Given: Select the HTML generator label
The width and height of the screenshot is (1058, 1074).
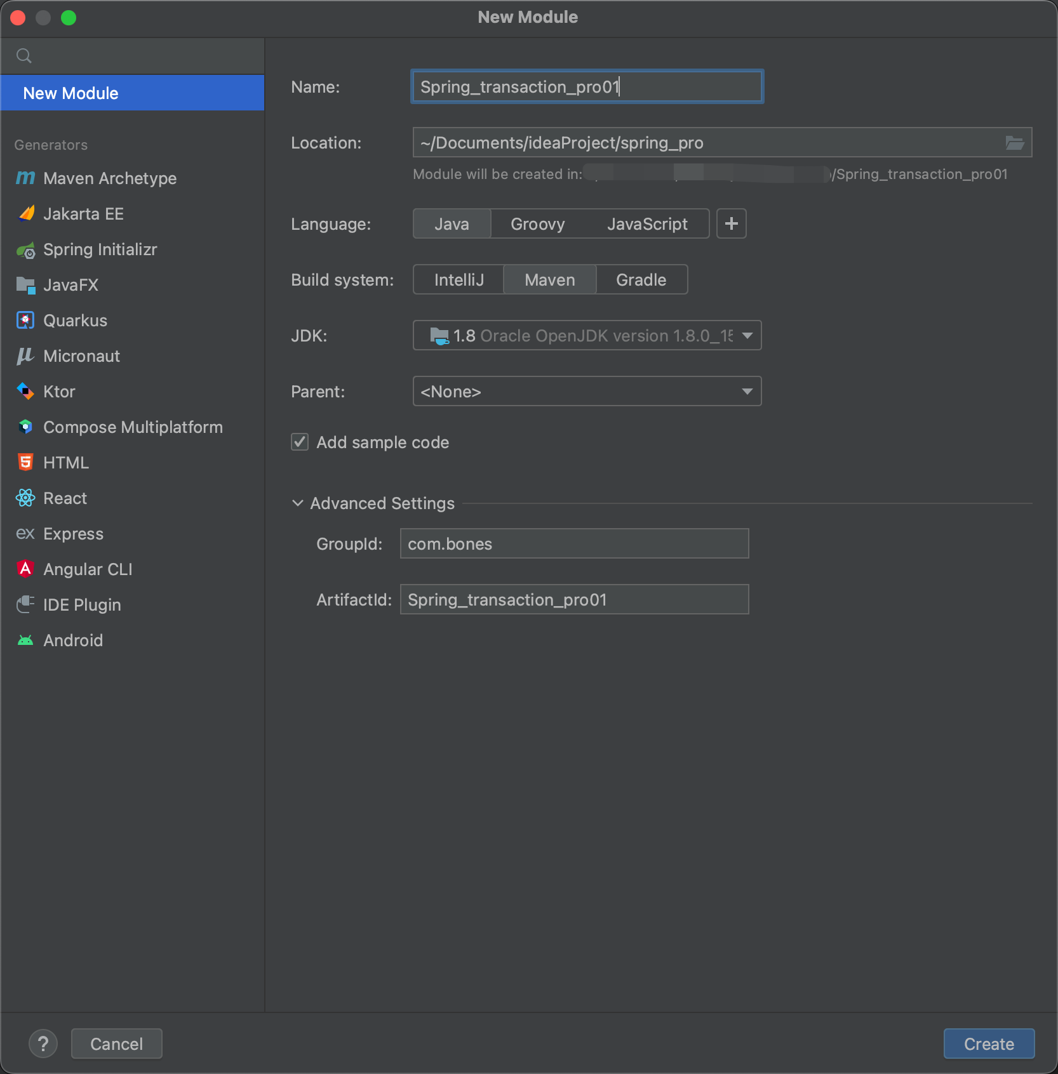Looking at the screenshot, I should click(66, 463).
